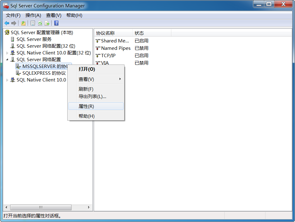Screen dimensions: 295x222
Task: Expand SQL Native Client 10.0 配置(32 位) node
Action: [7, 53]
